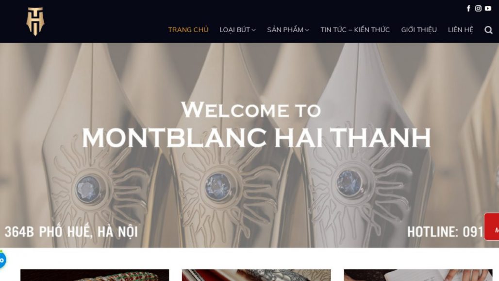Click the gold TH logo
499x281 pixels.
pyautogui.click(x=35, y=21)
